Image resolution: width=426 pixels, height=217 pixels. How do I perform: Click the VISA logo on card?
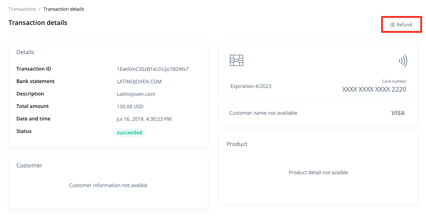[398, 113]
